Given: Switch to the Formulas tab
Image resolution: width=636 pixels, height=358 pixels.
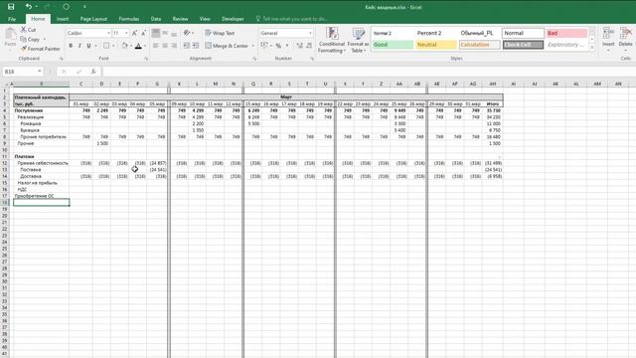Looking at the screenshot, I should tap(129, 19).
